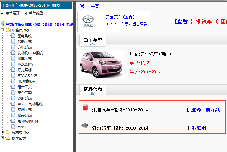The height and width of the screenshot is (152, 227).
Task: Click the page icon beside ACC系统
Action: pos(13,64)
